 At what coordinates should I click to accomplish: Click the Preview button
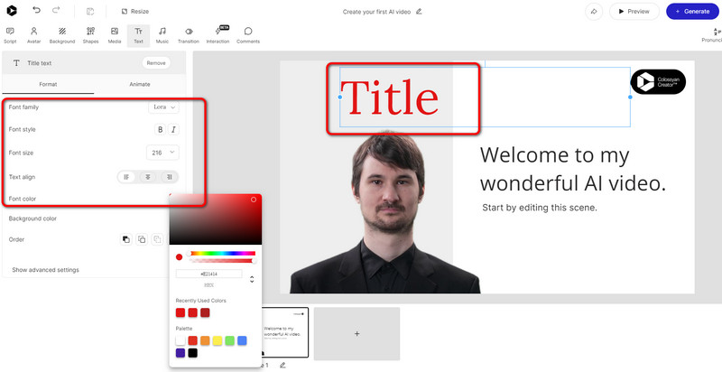click(x=634, y=11)
